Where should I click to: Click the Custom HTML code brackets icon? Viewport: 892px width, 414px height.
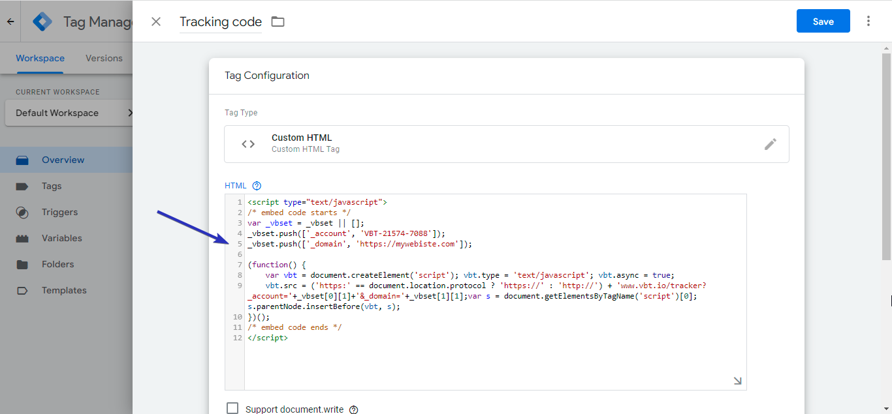tap(248, 144)
